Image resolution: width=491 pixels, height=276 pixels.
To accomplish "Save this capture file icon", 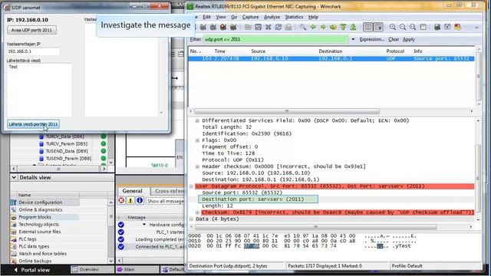I will pos(258,28).
